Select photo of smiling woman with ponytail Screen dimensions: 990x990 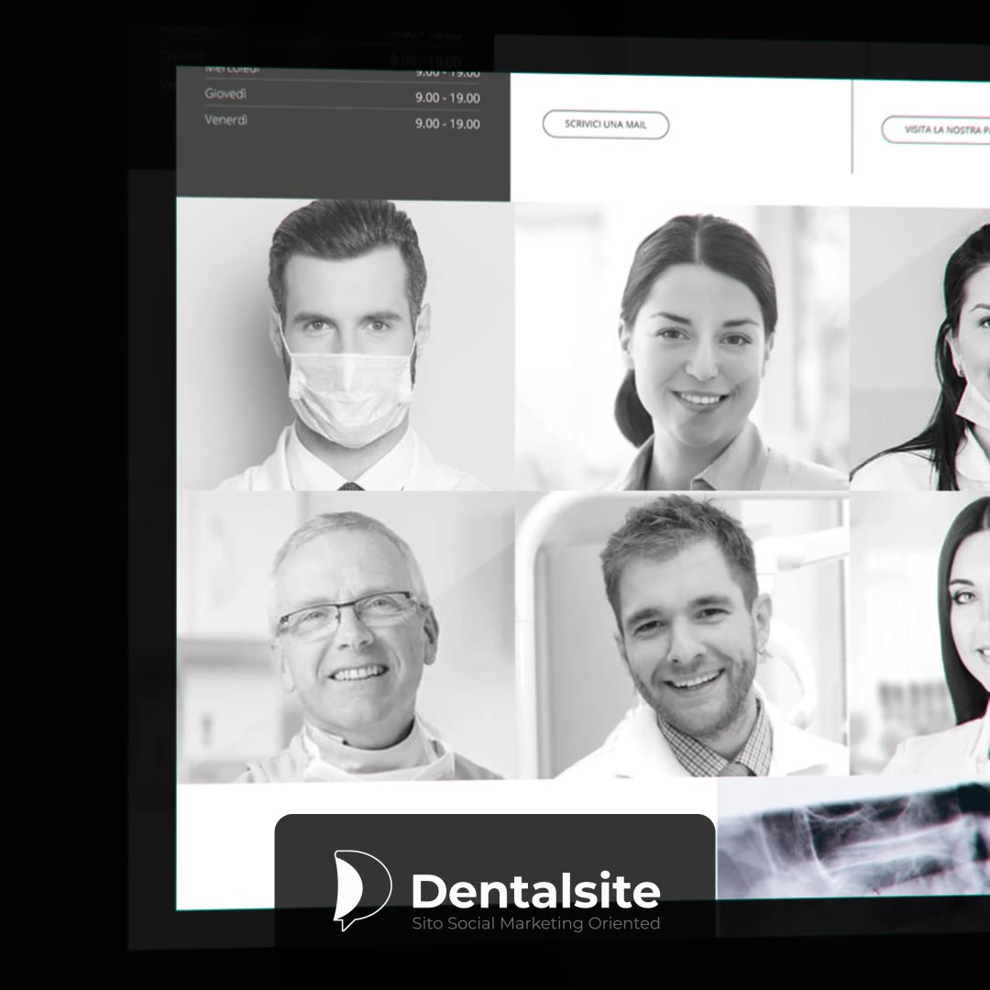[x=683, y=348]
